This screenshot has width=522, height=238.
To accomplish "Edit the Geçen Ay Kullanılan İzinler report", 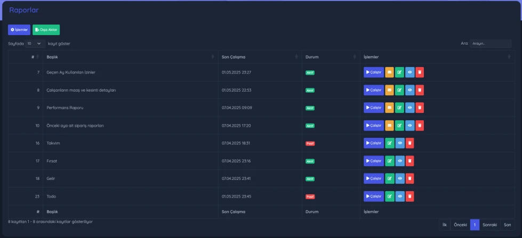I will [399, 72].
